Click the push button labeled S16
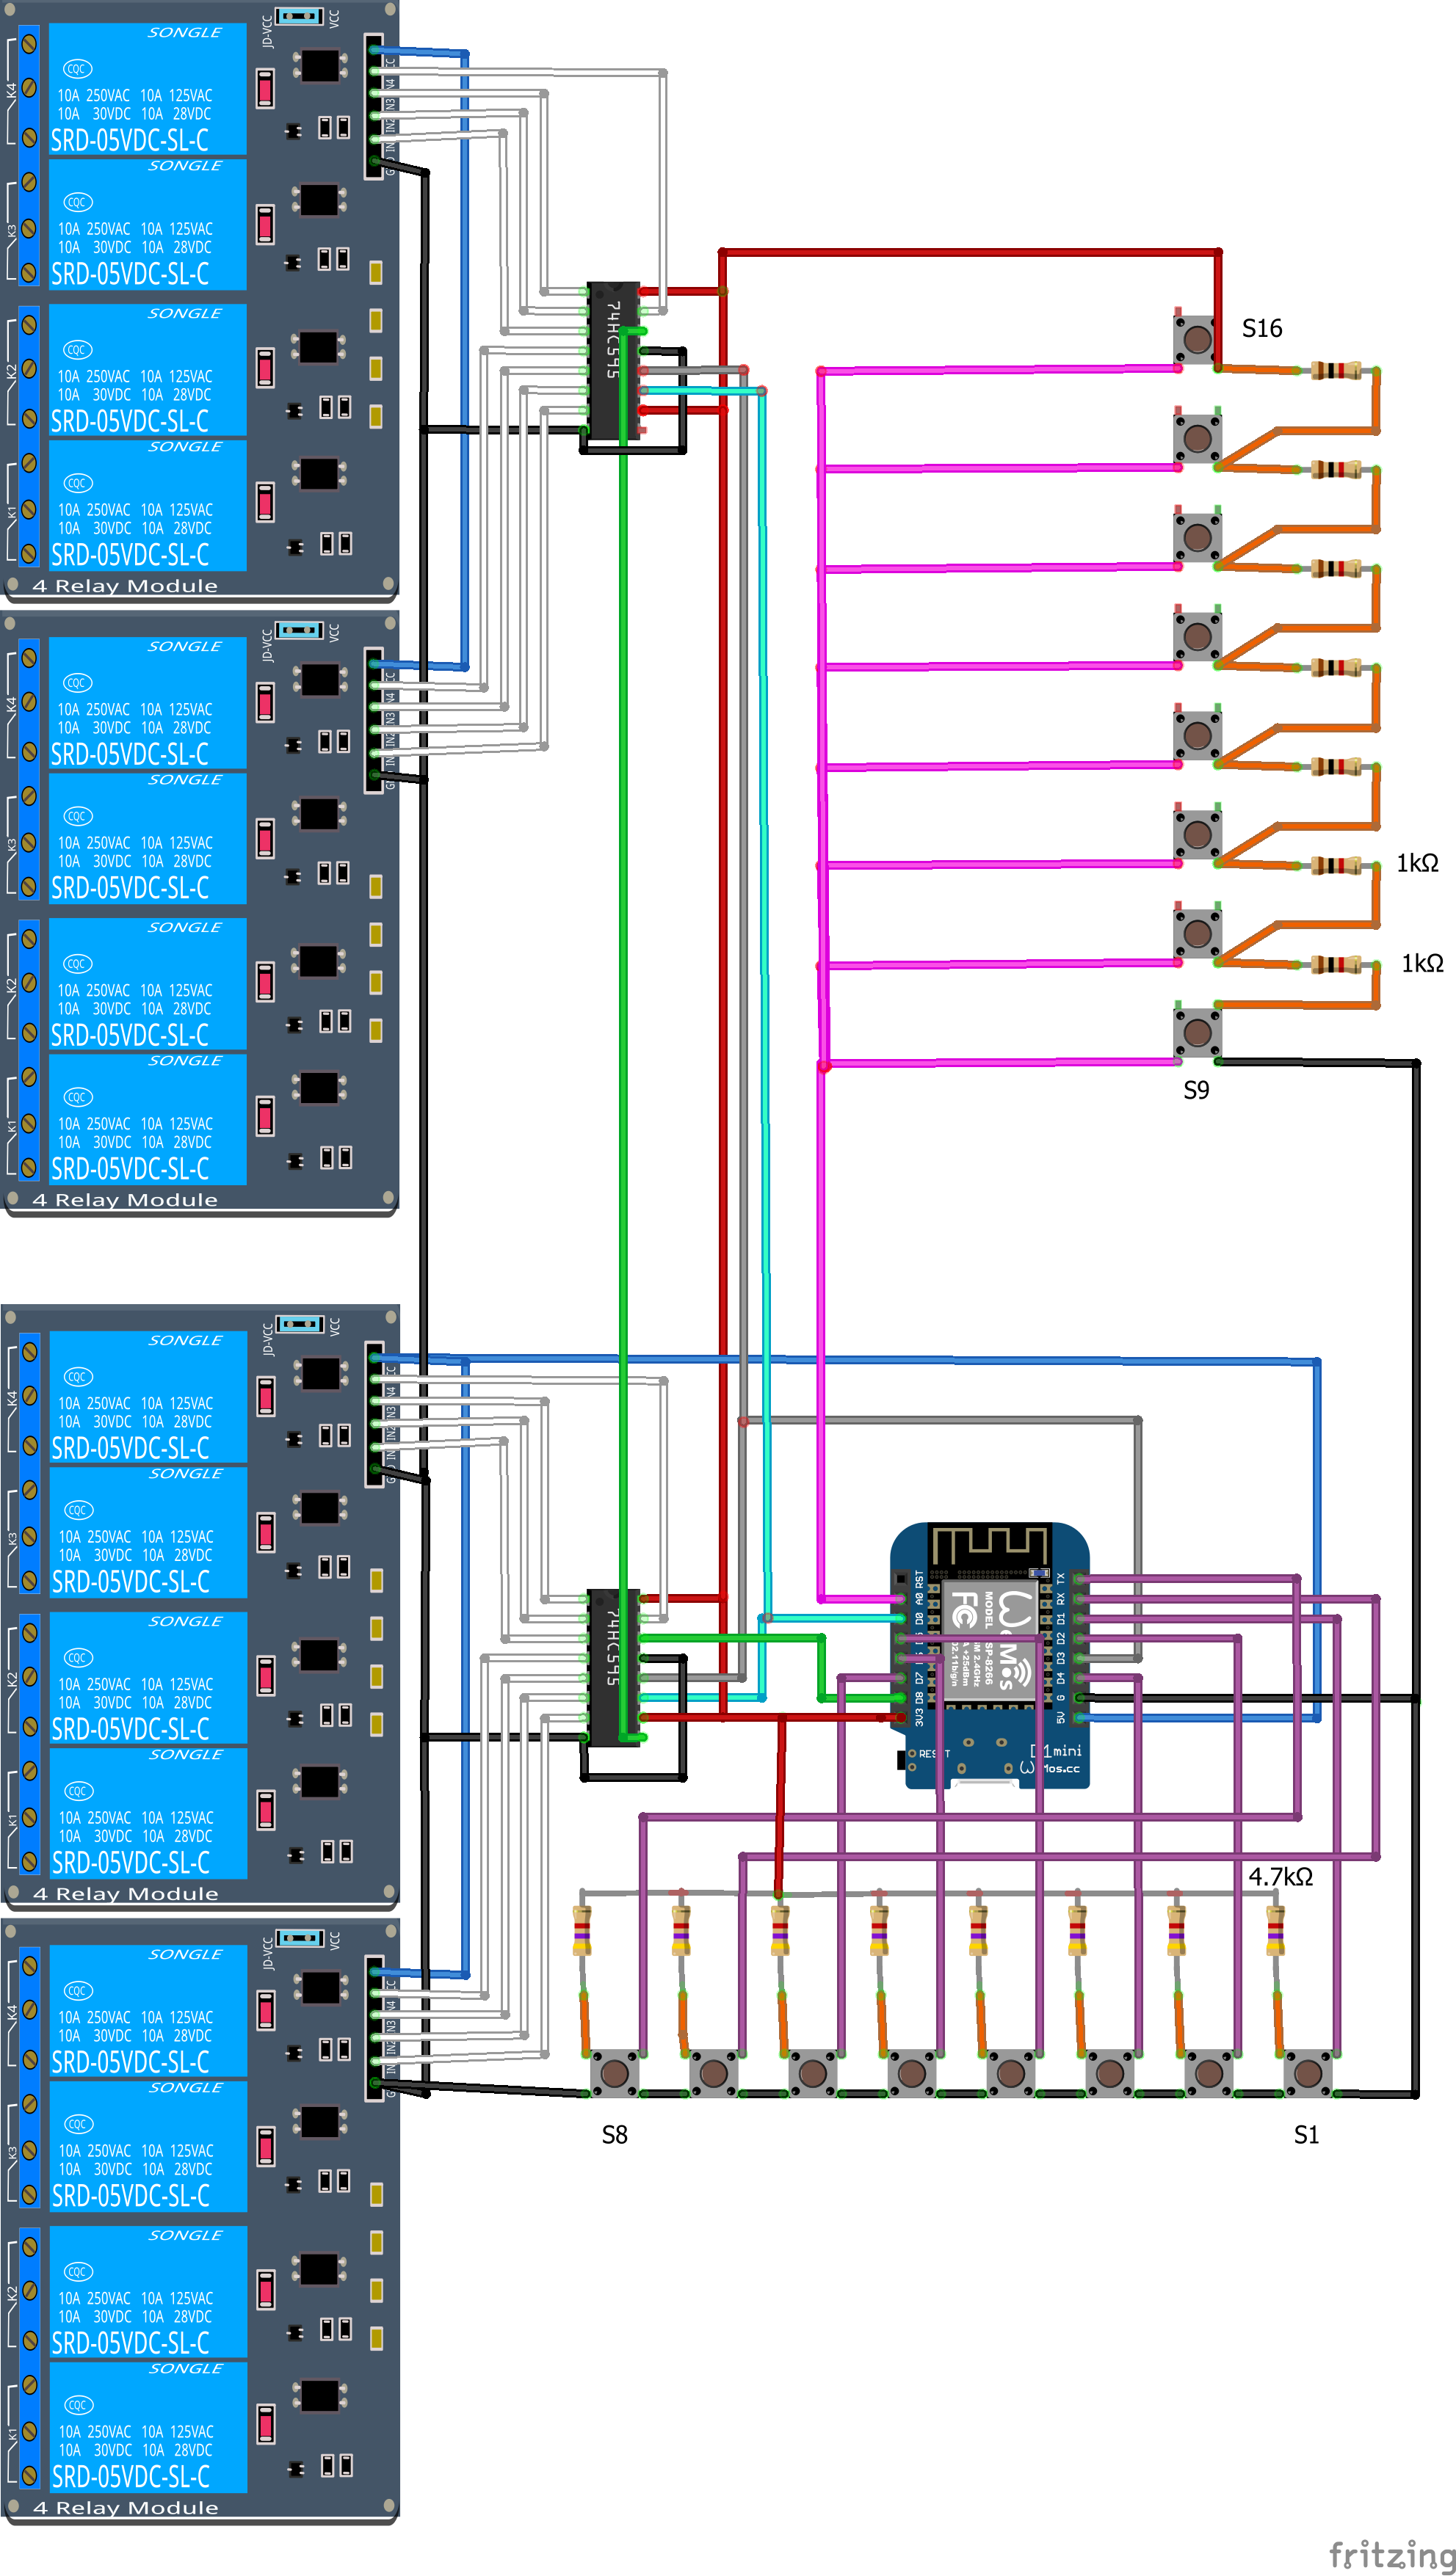The width and height of the screenshot is (1456, 2576). 1197,339
